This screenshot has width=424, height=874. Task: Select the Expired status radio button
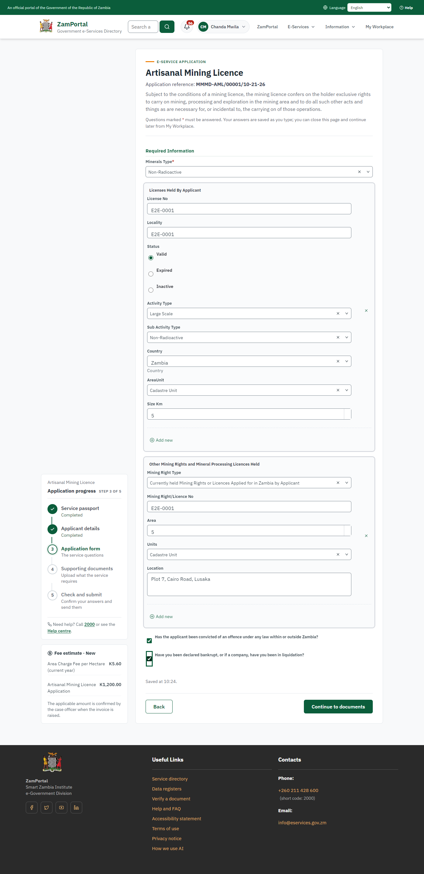pyautogui.click(x=151, y=274)
